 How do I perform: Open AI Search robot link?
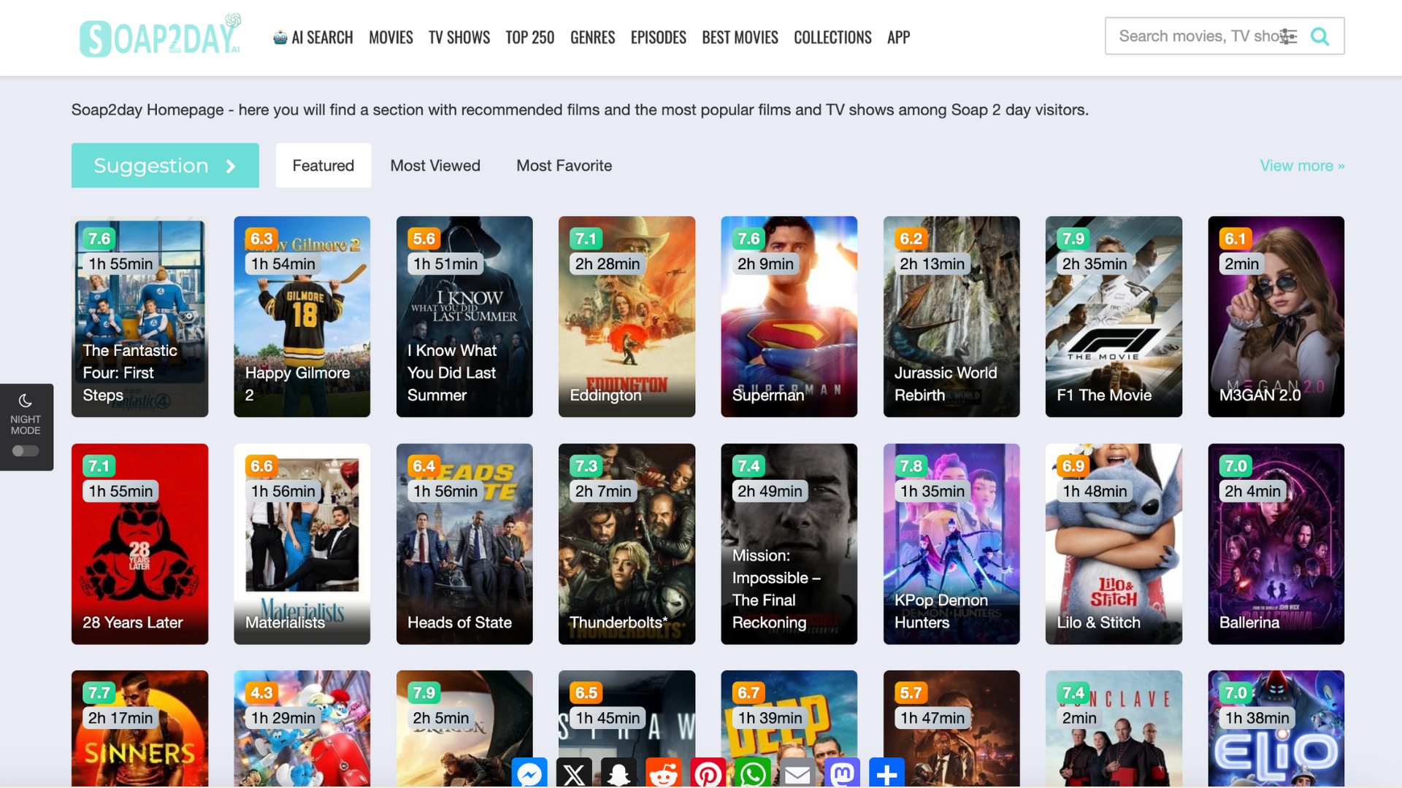313,37
